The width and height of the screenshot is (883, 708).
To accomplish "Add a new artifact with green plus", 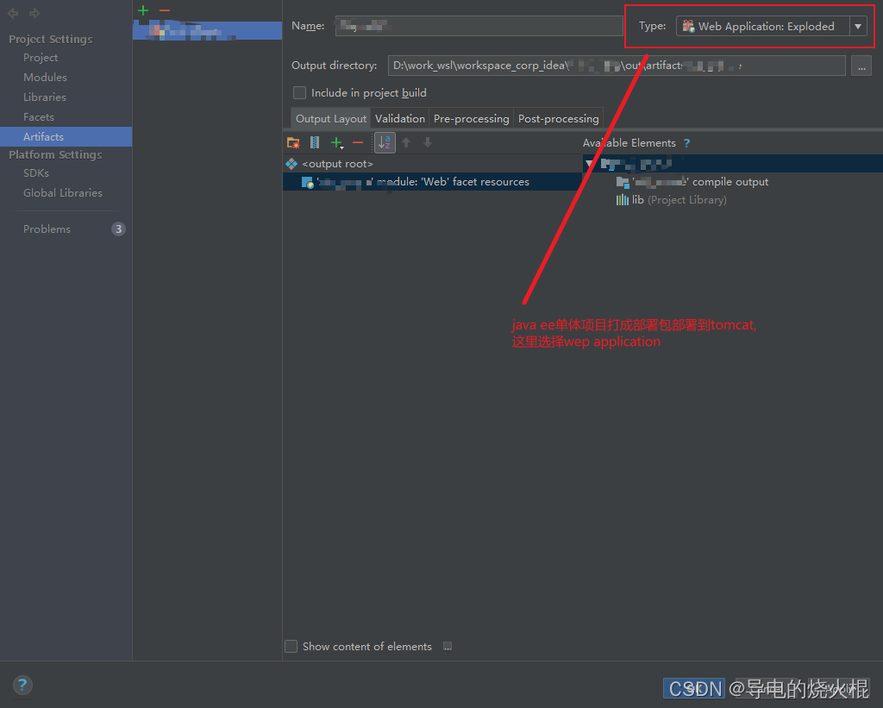I will (143, 10).
